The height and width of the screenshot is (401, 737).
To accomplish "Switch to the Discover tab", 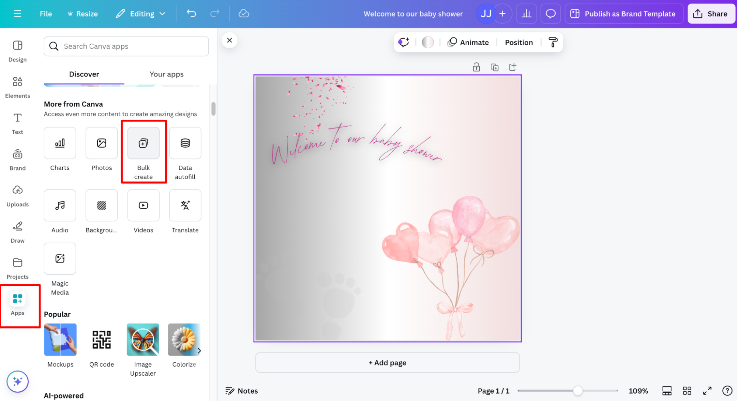I will [84, 74].
